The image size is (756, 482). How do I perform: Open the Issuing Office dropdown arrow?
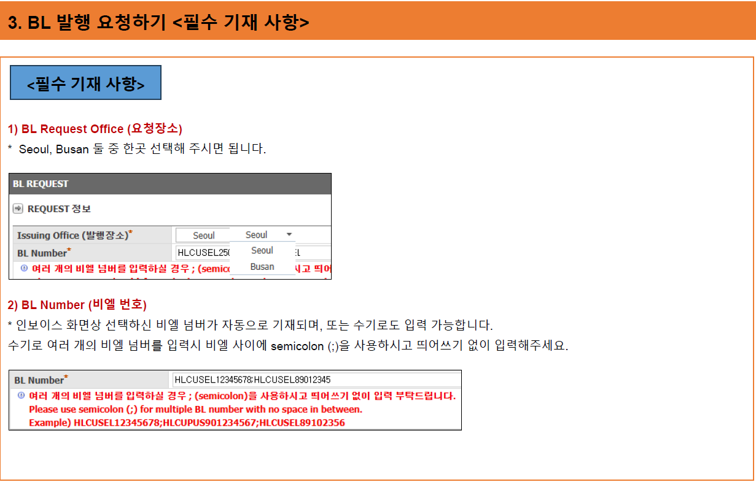pyautogui.click(x=289, y=234)
